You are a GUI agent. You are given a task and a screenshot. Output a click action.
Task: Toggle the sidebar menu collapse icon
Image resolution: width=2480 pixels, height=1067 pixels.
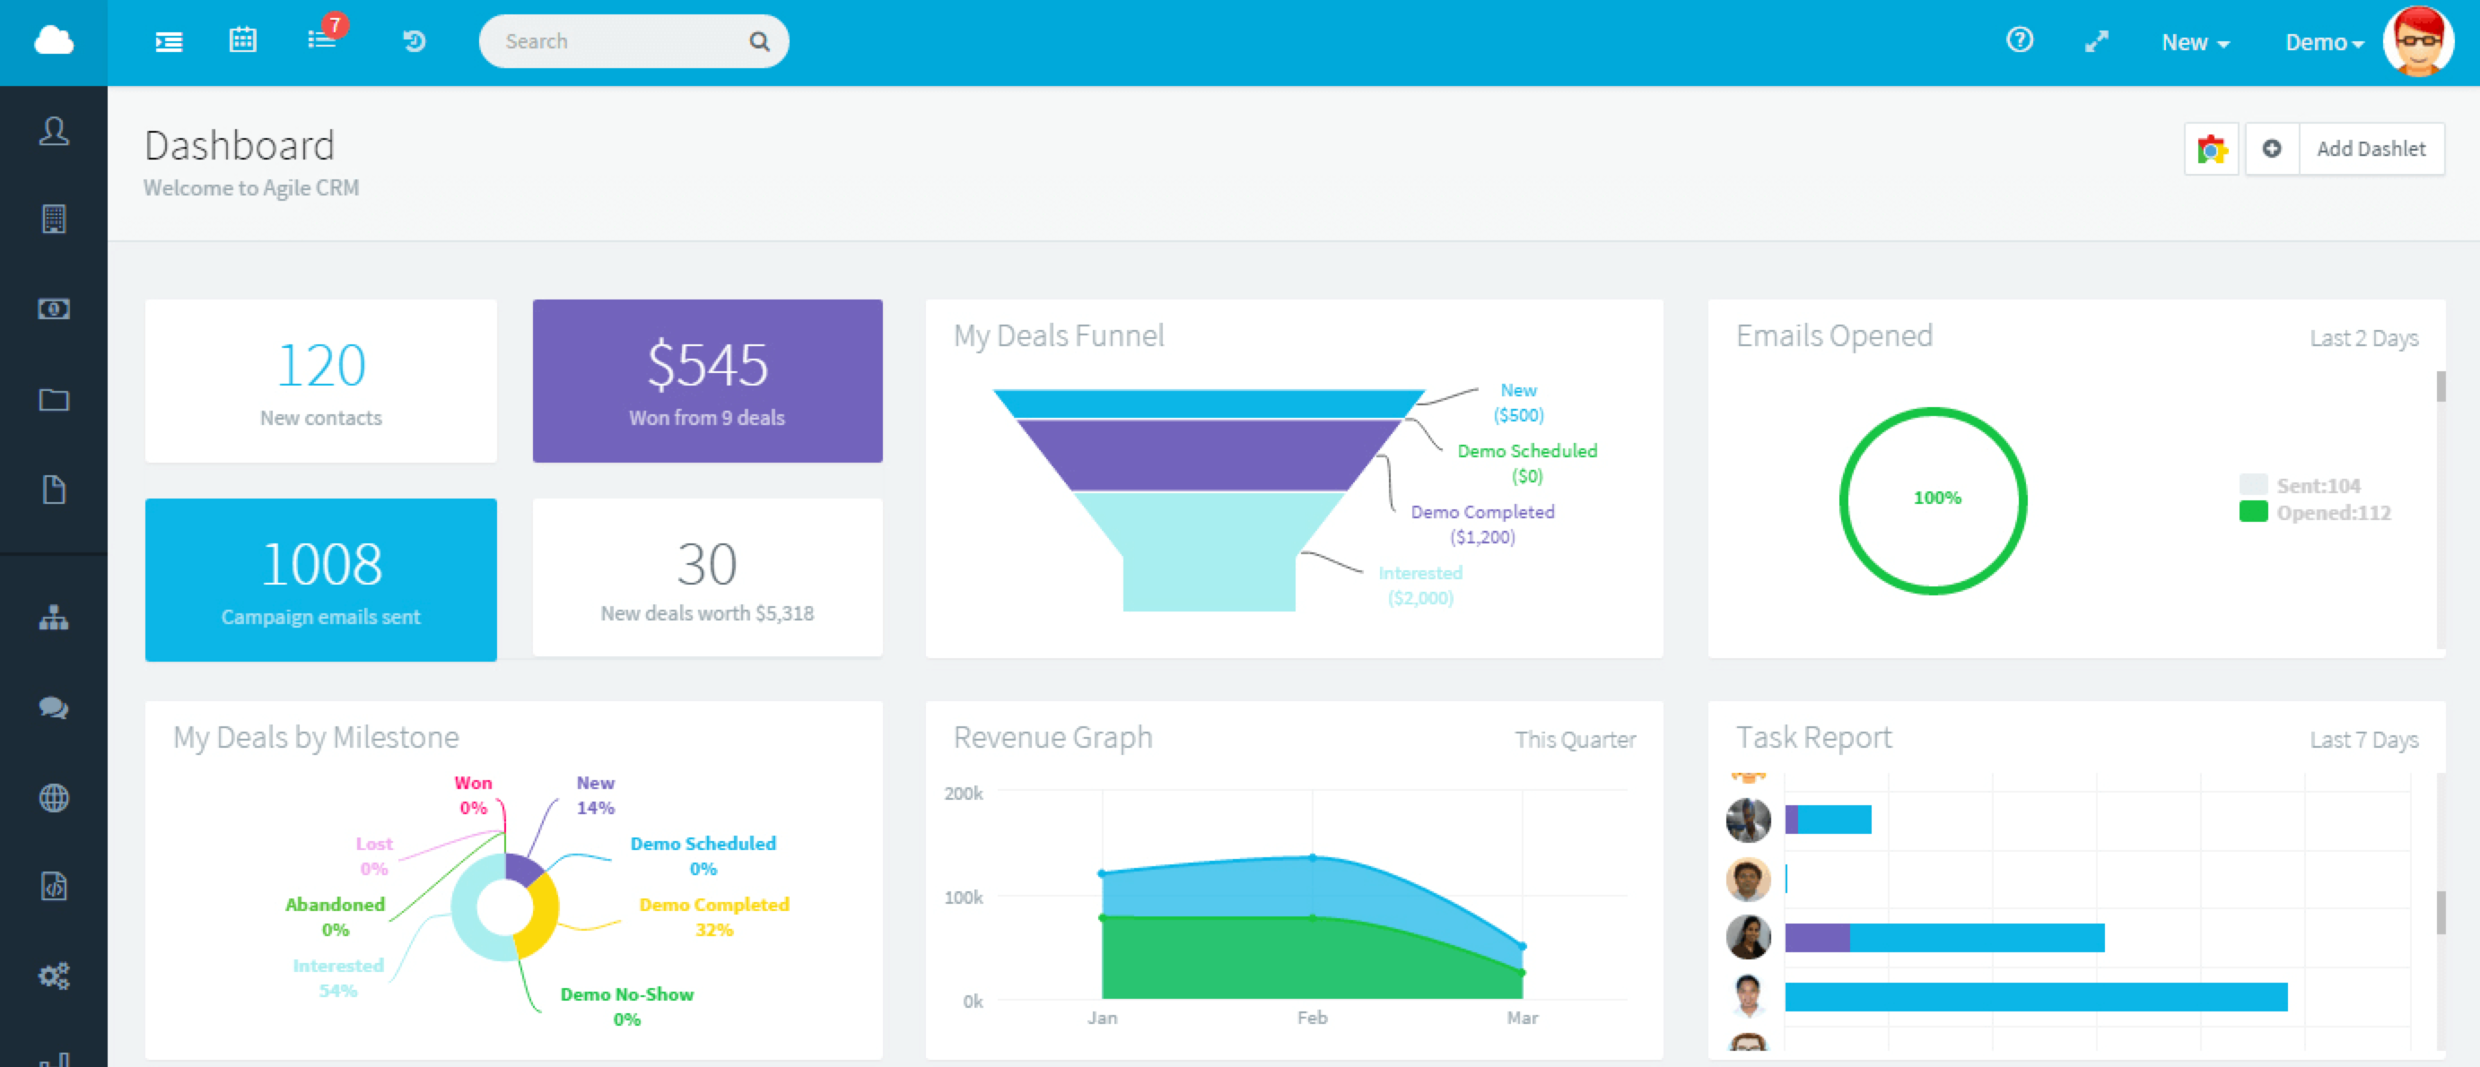[169, 41]
